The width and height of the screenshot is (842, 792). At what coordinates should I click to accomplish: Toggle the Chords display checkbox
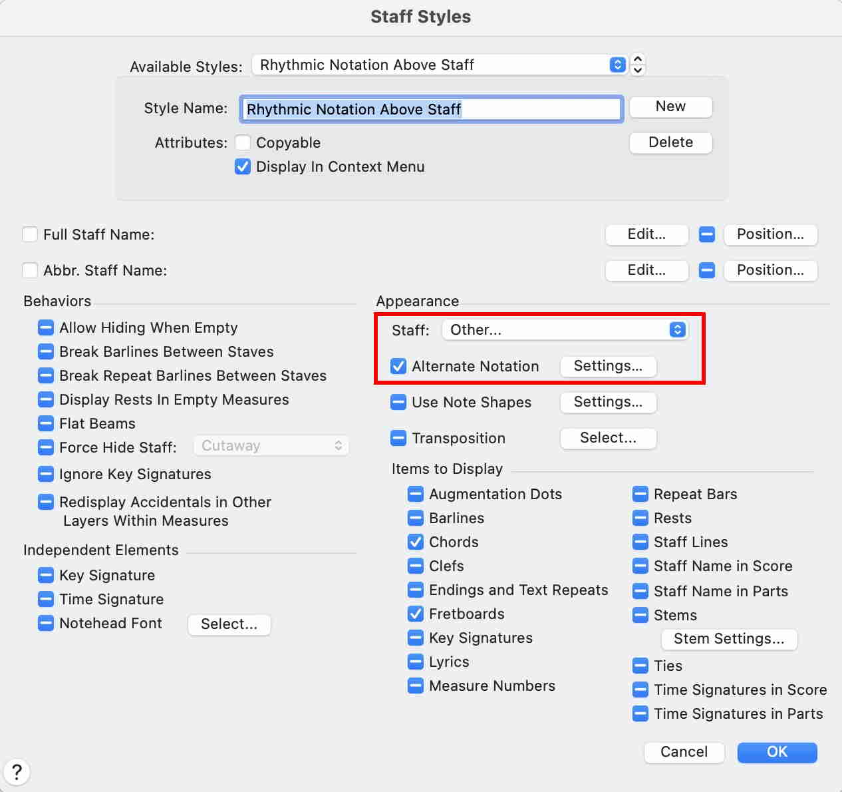(416, 542)
